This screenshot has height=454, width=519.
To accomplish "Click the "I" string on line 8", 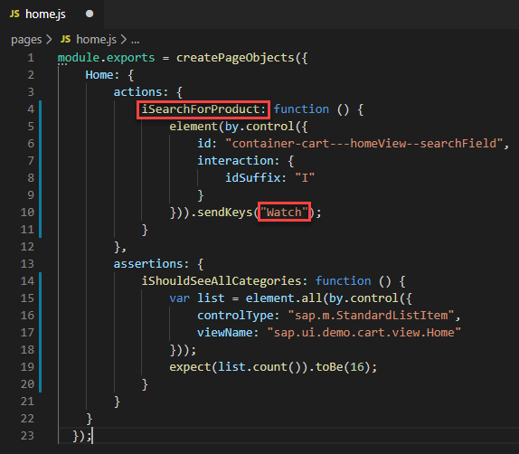I will 305,178.
